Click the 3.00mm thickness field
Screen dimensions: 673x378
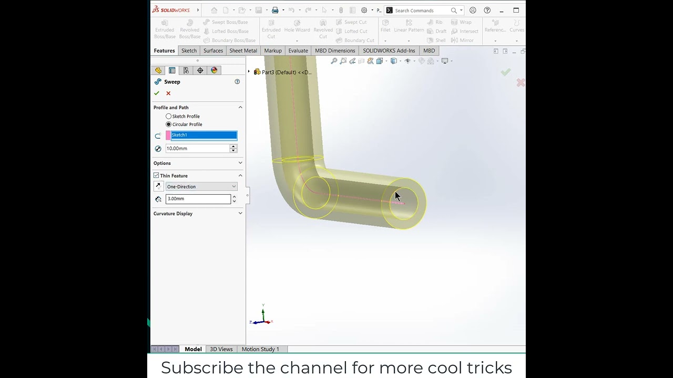pyautogui.click(x=198, y=199)
